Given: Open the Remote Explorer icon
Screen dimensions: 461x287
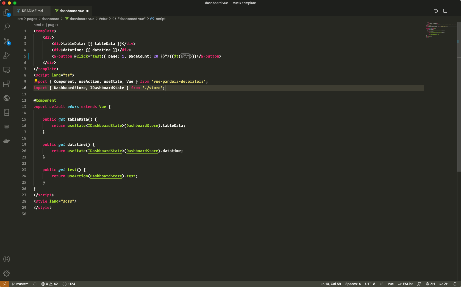Looking at the screenshot, I should point(7,70).
